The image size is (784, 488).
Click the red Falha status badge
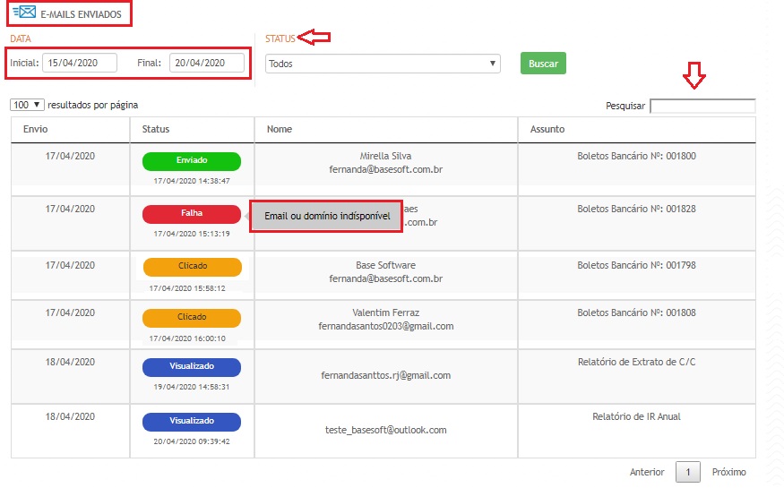coord(192,214)
